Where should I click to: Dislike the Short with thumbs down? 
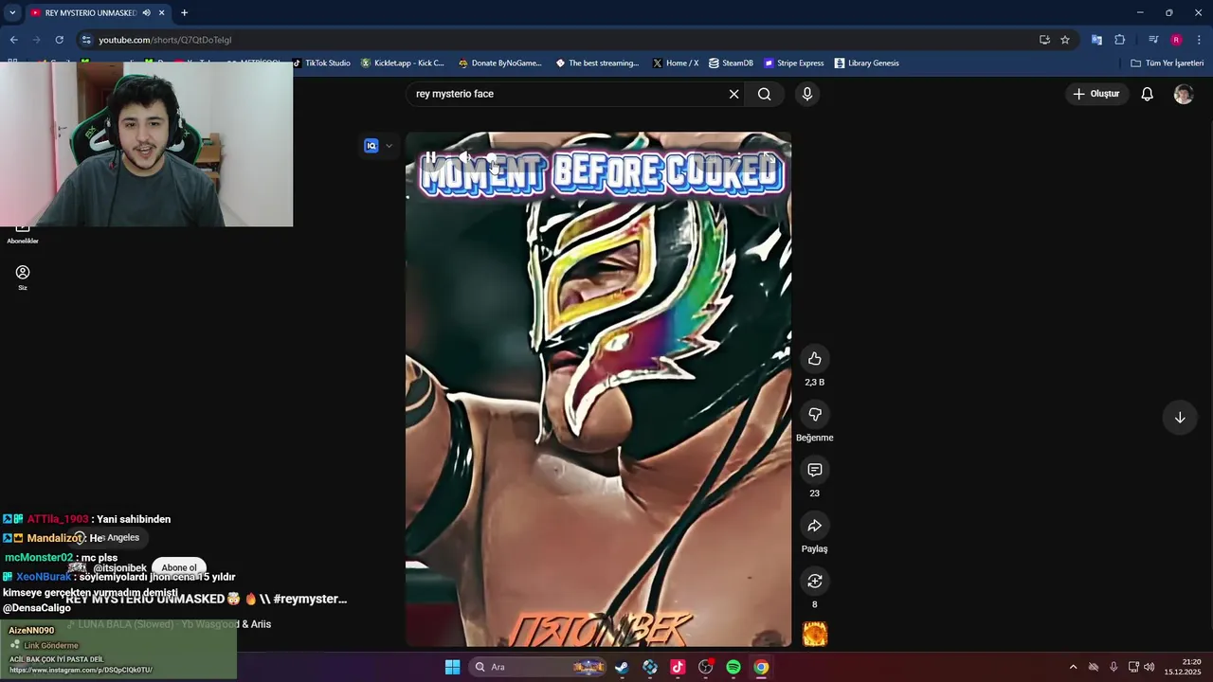pos(814,414)
